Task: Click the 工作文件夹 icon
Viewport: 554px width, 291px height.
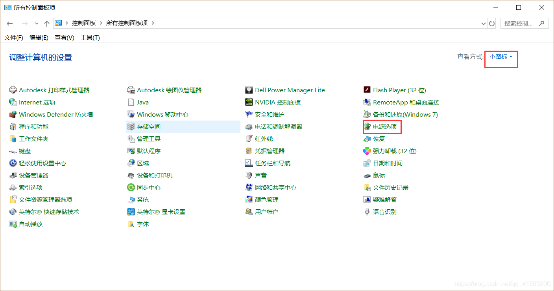Action: point(13,139)
